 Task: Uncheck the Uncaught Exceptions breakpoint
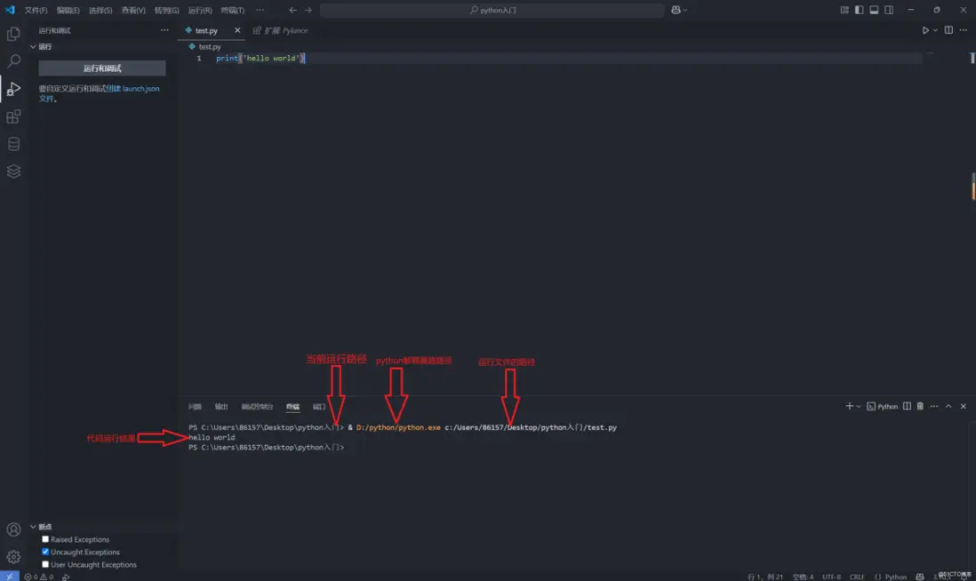tap(45, 552)
